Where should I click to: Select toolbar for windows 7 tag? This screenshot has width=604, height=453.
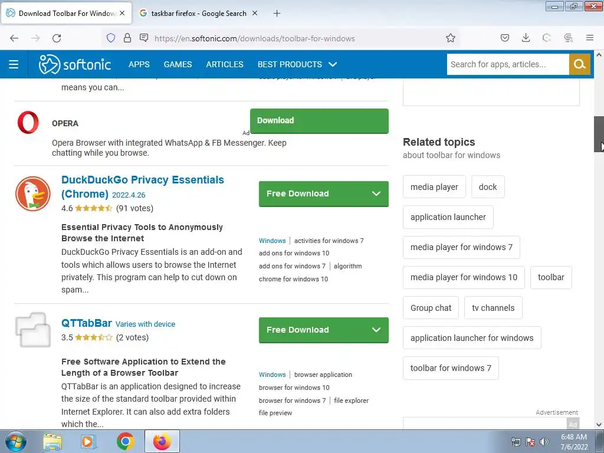pos(451,368)
